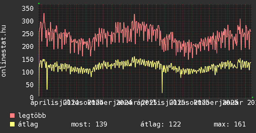Click the 0 label at y-axis origin
Screen dimensions: 256x133
coord(31,97)
